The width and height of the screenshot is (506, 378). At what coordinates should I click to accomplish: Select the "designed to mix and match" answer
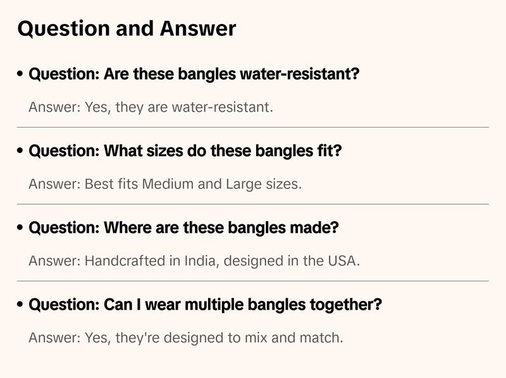(x=186, y=338)
